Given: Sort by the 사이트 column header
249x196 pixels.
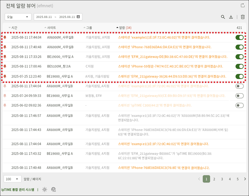Looking at the screenshot, I should (51, 28).
